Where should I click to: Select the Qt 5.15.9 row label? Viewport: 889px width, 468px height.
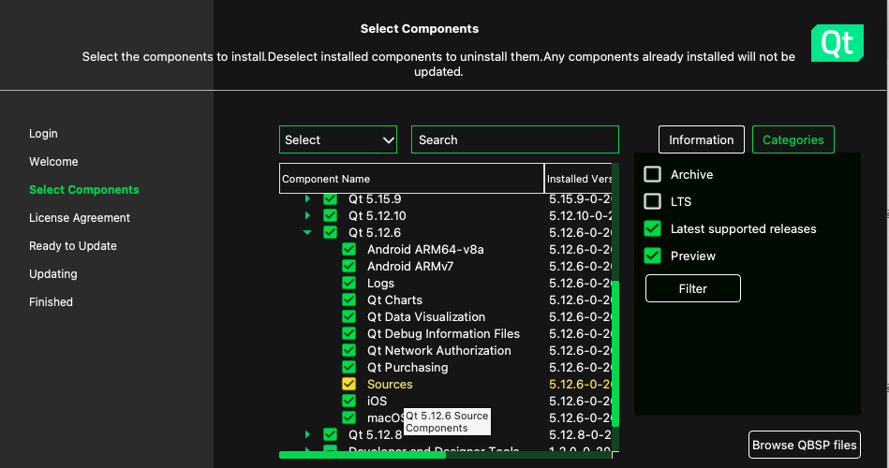(375, 198)
